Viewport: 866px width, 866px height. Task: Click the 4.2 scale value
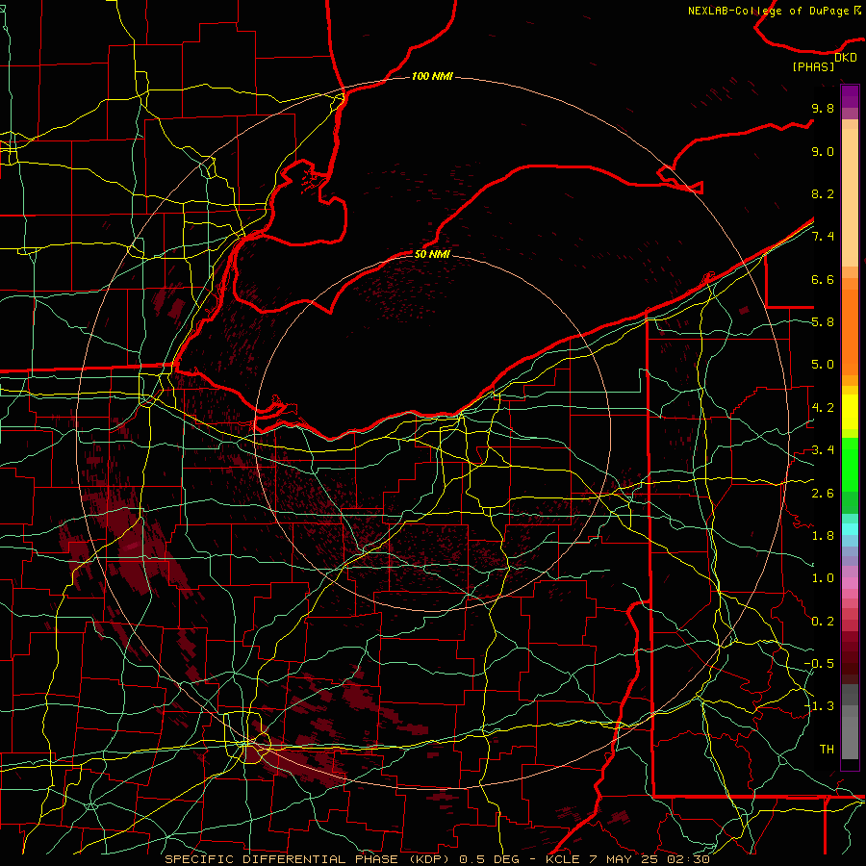point(823,408)
